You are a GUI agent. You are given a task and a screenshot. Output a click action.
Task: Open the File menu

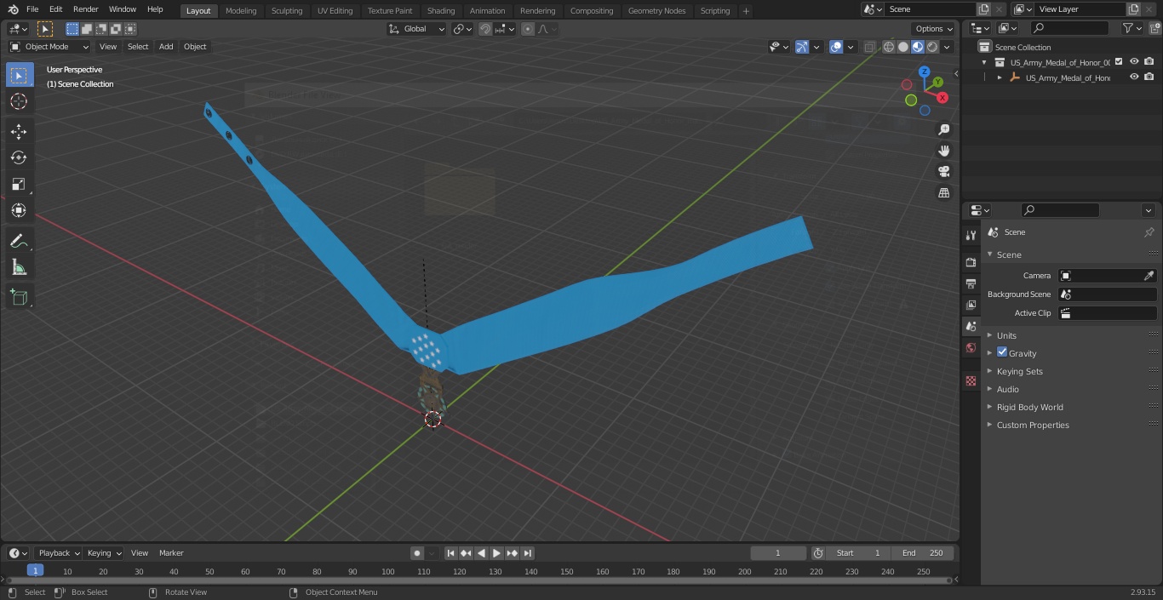pos(32,9)
